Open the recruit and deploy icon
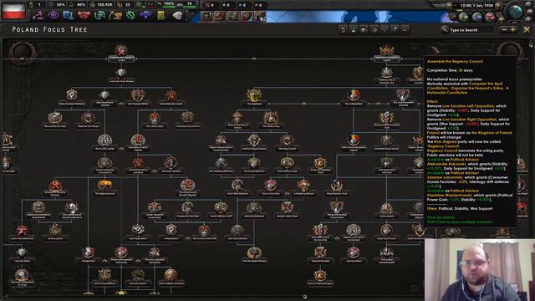Screen dimensions: 535x301 pyautogui.click(x=145, y=15)
